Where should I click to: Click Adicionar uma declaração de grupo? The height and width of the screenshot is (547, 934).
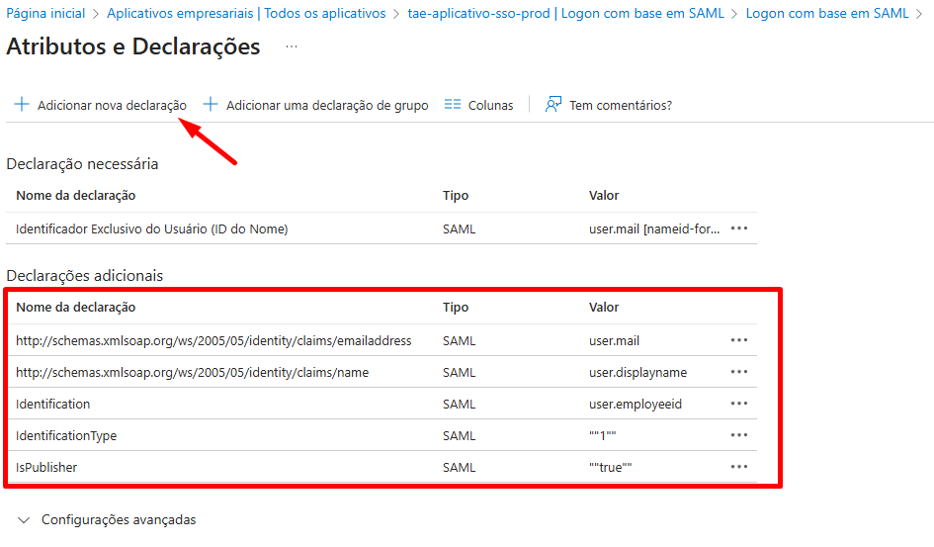click(x=315, y=105)
